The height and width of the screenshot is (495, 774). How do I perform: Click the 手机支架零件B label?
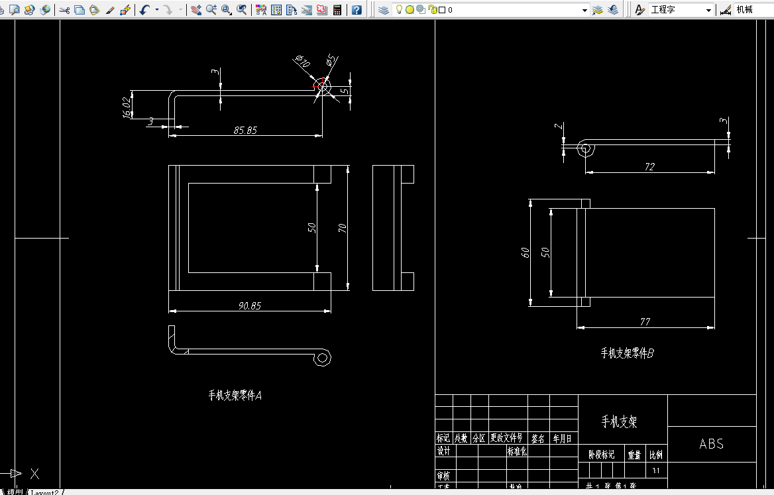tap(627, 353)
